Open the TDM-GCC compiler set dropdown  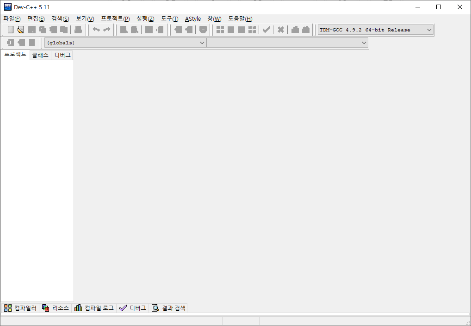pos(376,30)
